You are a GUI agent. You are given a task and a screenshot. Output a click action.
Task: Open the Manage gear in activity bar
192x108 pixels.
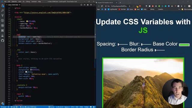(2, 103)
